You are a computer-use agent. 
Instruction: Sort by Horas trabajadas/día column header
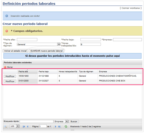click(68, 71)
